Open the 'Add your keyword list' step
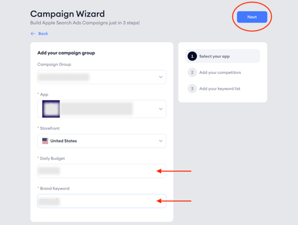This screenshot has height=225, width=298. [220, 89]
